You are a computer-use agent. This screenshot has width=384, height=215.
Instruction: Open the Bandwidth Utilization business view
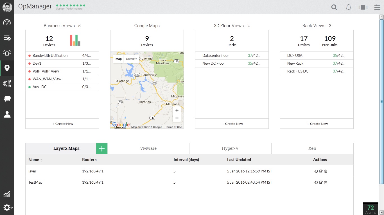(x=50, y=55)
